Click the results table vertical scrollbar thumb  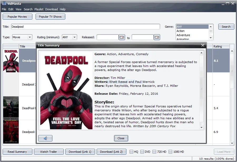pyautogui.click(x=232, y=70)
